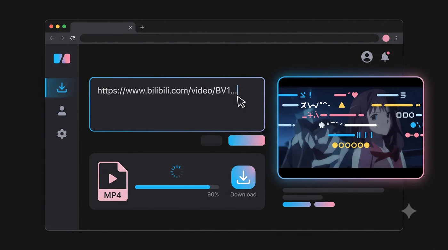Click the gradient blue-pink submit button
The width and height of the screenshot is (448, 250).
[x=246, y=141]
